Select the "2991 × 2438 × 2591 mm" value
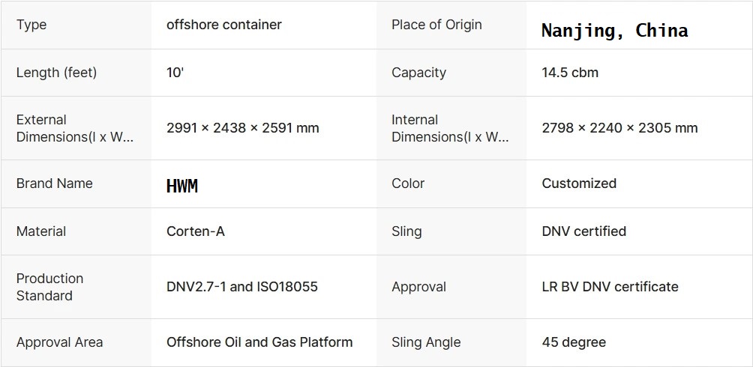The width and height of the screenshot is (753, 367). coord(242,128)
